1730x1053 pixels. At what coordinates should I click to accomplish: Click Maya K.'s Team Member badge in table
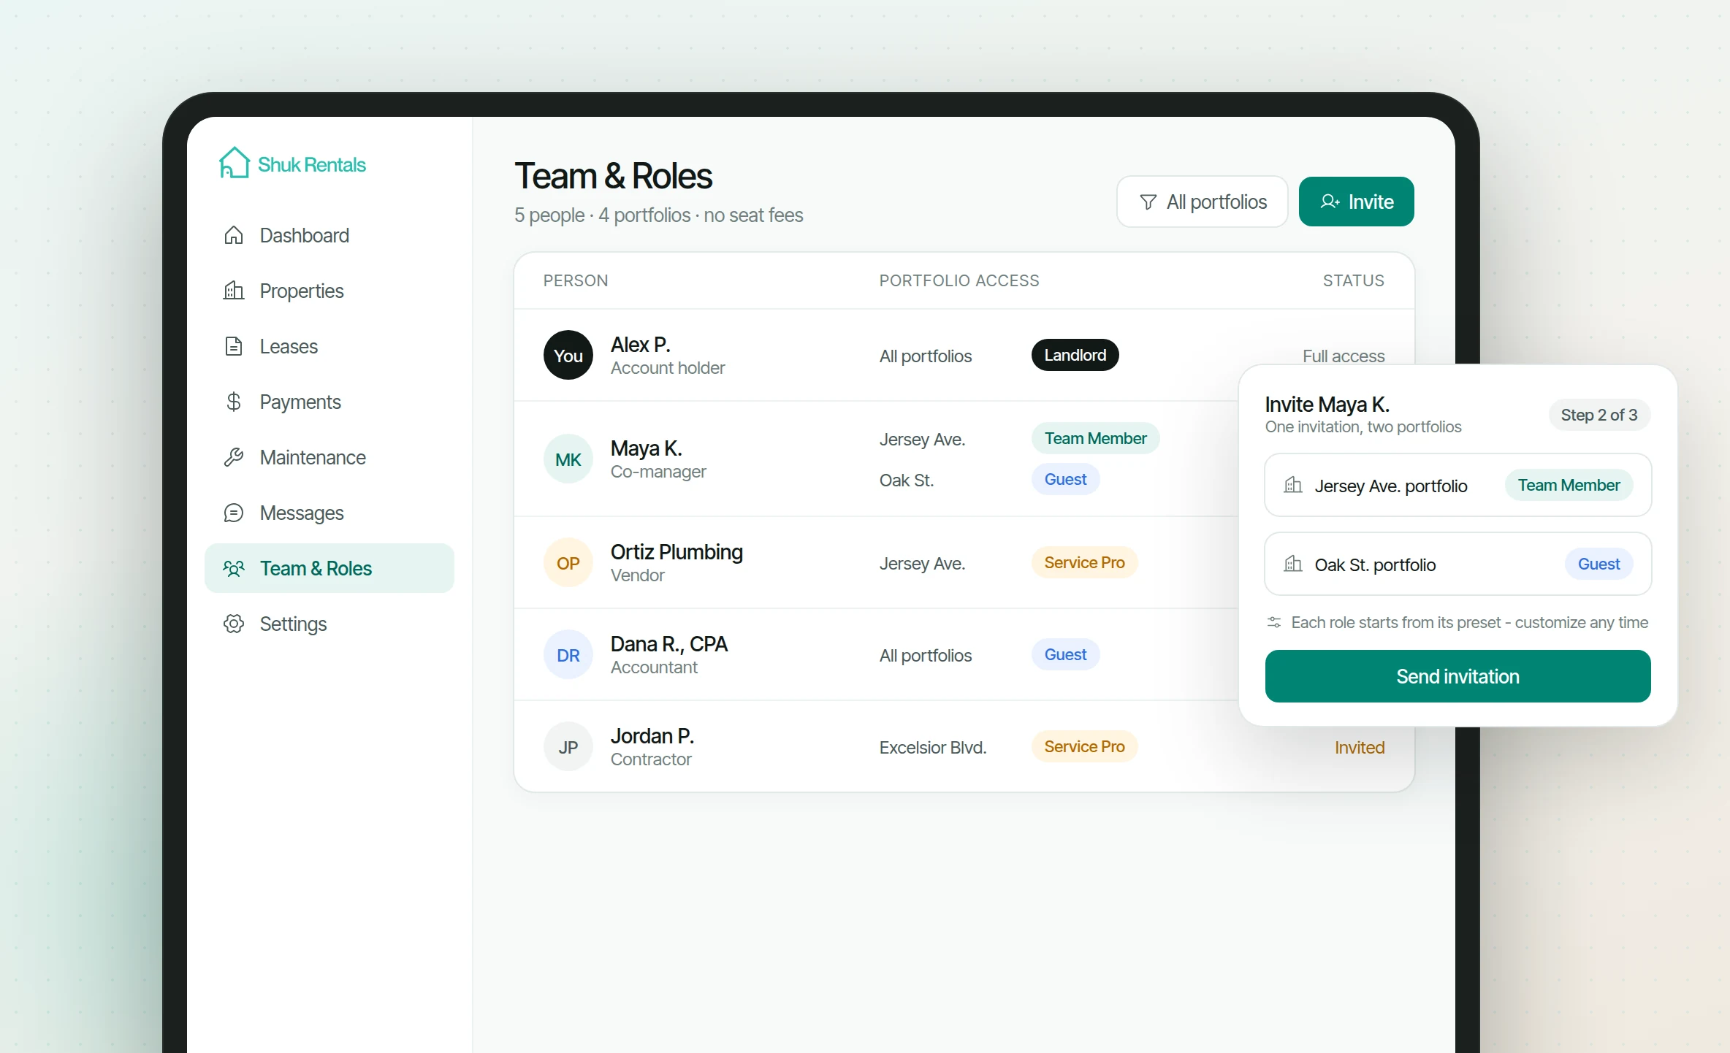(x=1095, y=438)
